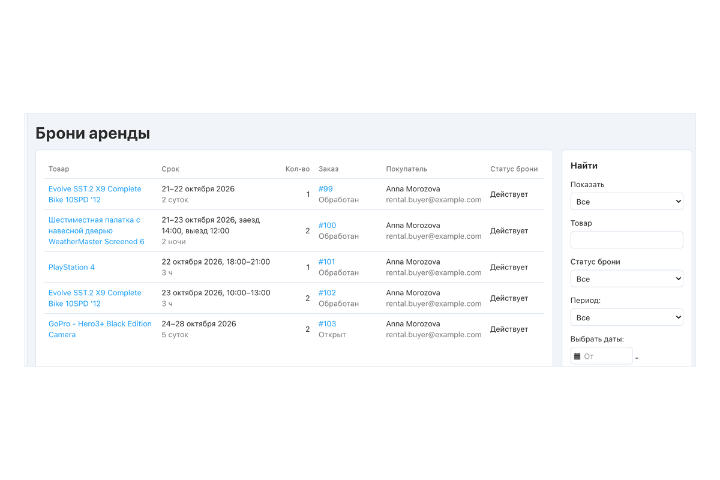Click the Брони аренды page heading

pos(93,133)
